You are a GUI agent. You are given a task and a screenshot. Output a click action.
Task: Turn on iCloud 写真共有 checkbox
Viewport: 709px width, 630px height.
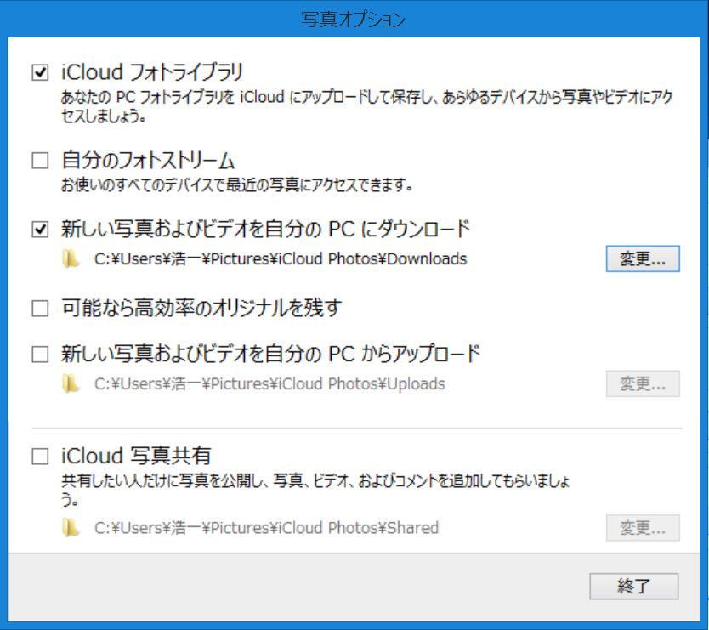[40, 456]
